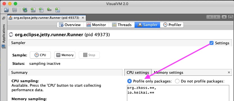This screenshot has height=101, width=234.
Task: Click the packages filter text area
Action: 178,93
